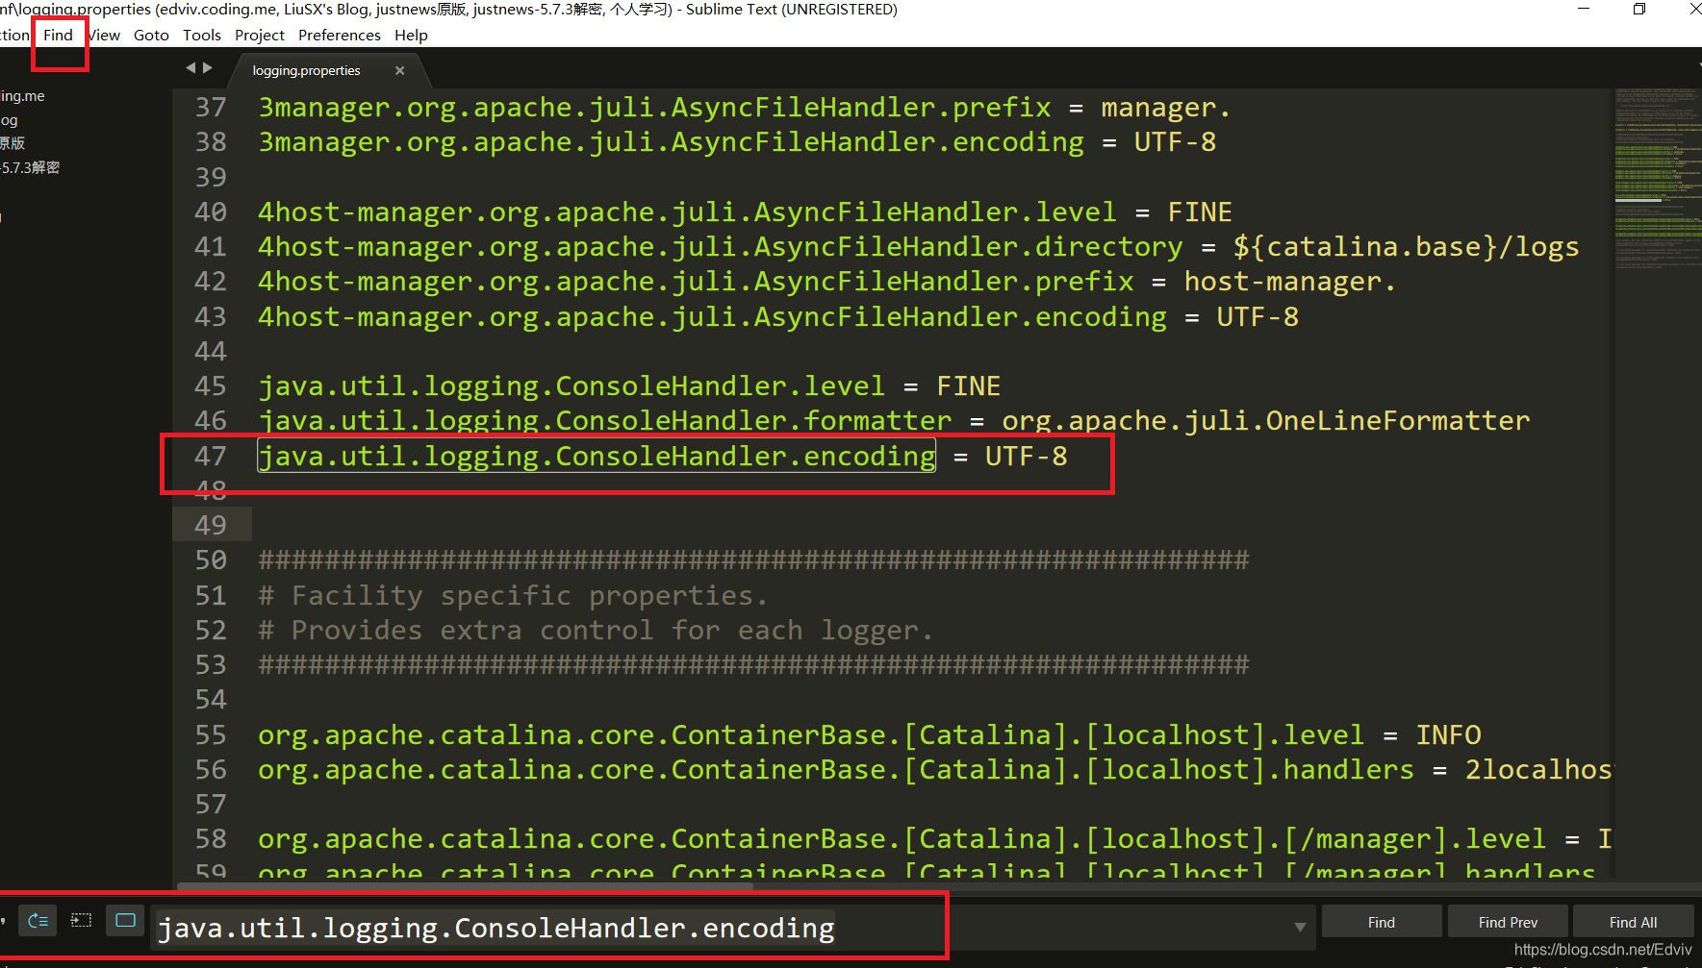This screenshot has width=1702, height=968.
Task: Click the highlighted ConsoleHandler.encoding match on line 47
Action: pos(597,456)
